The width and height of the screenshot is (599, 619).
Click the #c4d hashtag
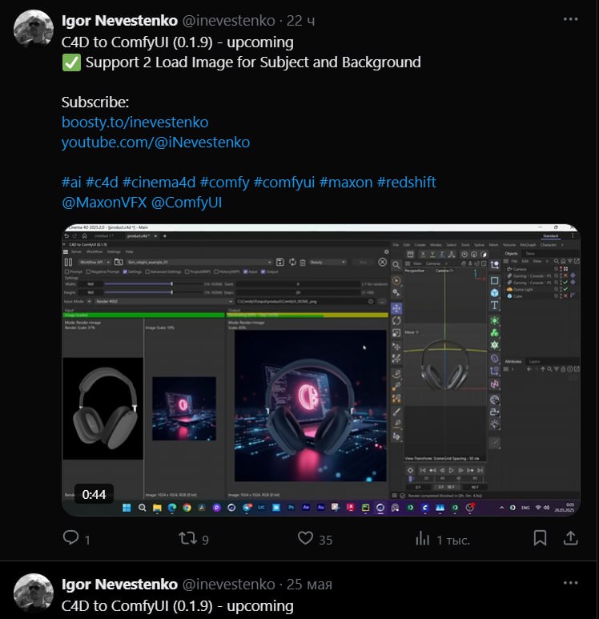coord(102,183)
